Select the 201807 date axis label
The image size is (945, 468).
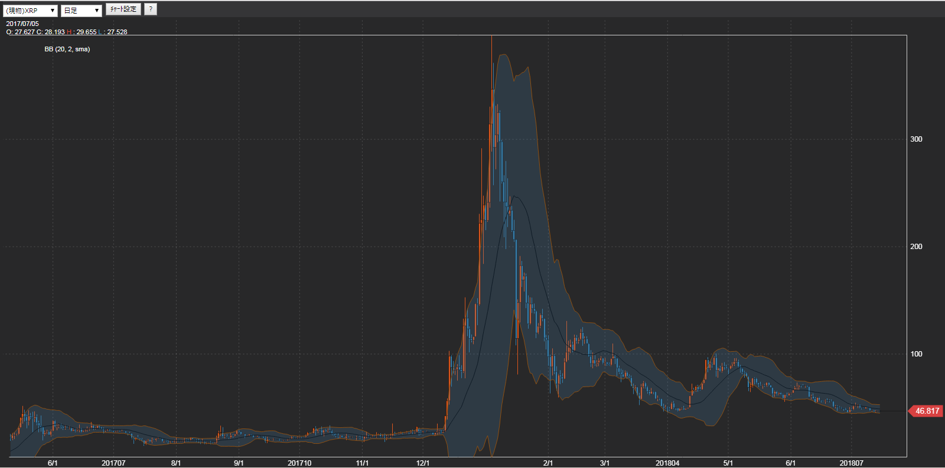(x=852, y=463)
